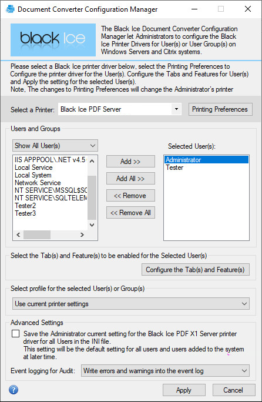Viewport: 262px width, 402px height.
Task: Select Network Service in user list
Action: click(x=51, y=183)
